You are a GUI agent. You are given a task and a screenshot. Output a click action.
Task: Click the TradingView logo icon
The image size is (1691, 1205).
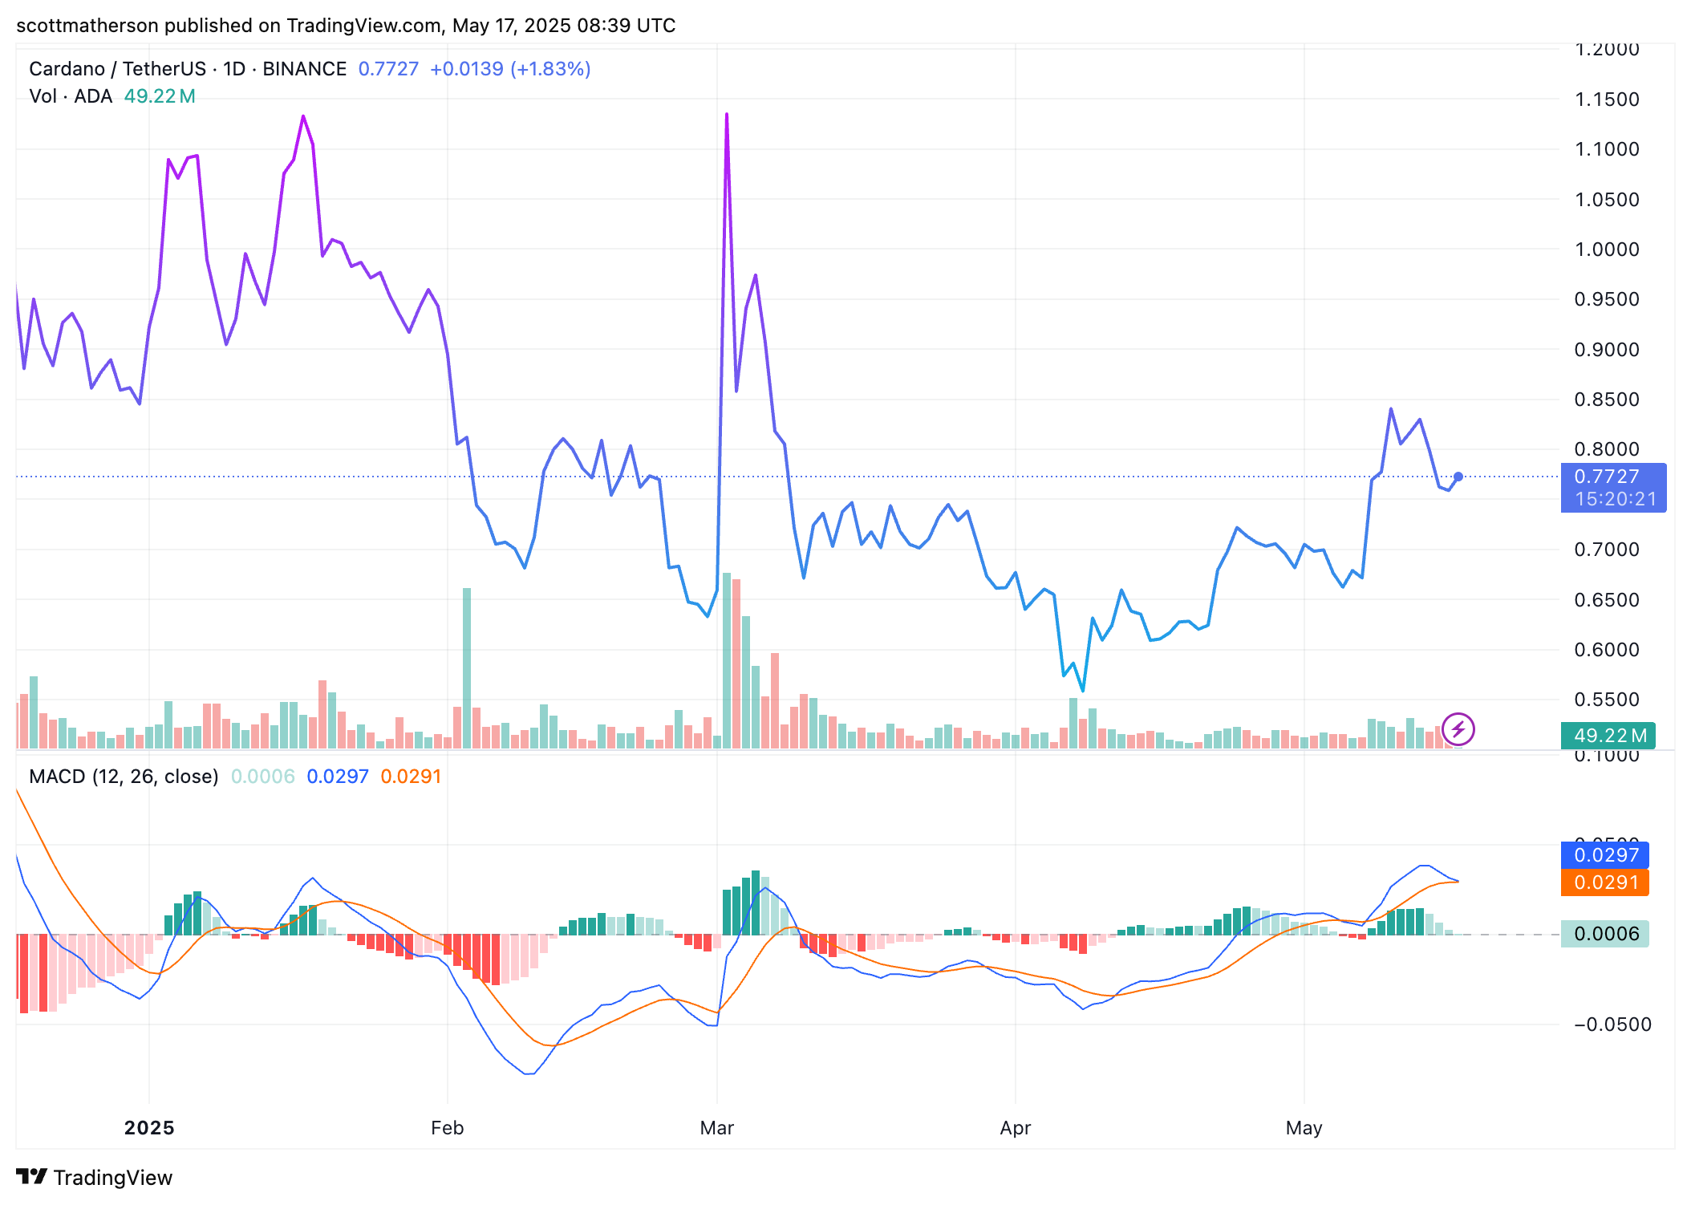click(32, 1177)
